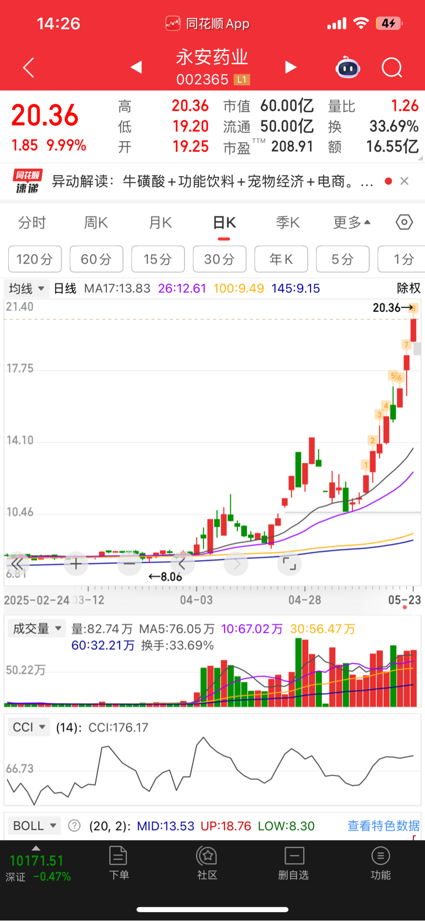Expand the 更多 periods dropdown
The width and height of the screenshot is (425, 921).
click(351, 223)
